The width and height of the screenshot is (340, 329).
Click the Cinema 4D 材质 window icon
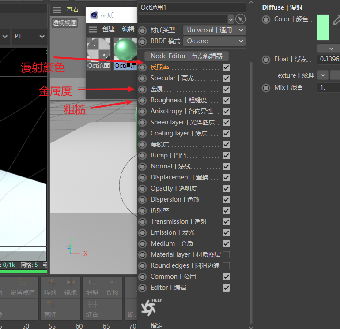[94, 15]
